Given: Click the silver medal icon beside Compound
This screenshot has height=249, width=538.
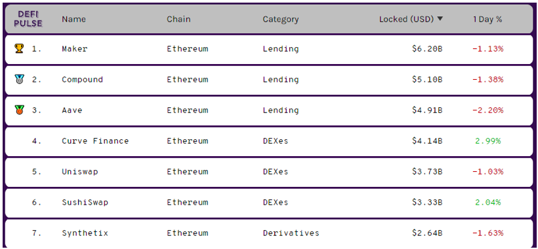Looking at the screenshot, I should tap(19, 79).
